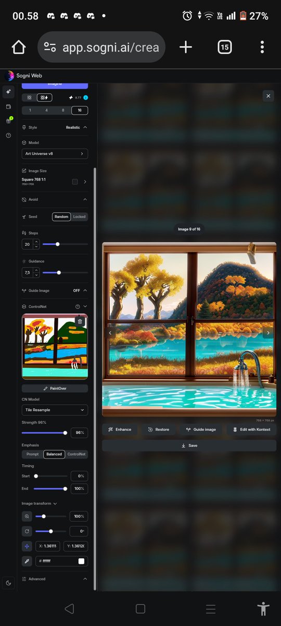
Task: Set emphasis to Balanced
Action: (x=54, y=454)
